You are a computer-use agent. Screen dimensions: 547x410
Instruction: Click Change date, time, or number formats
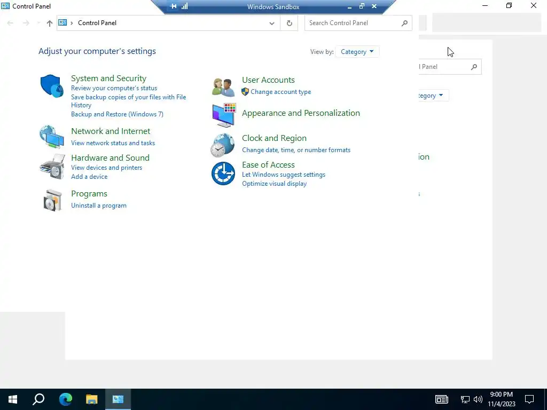[x=296, y=150]
